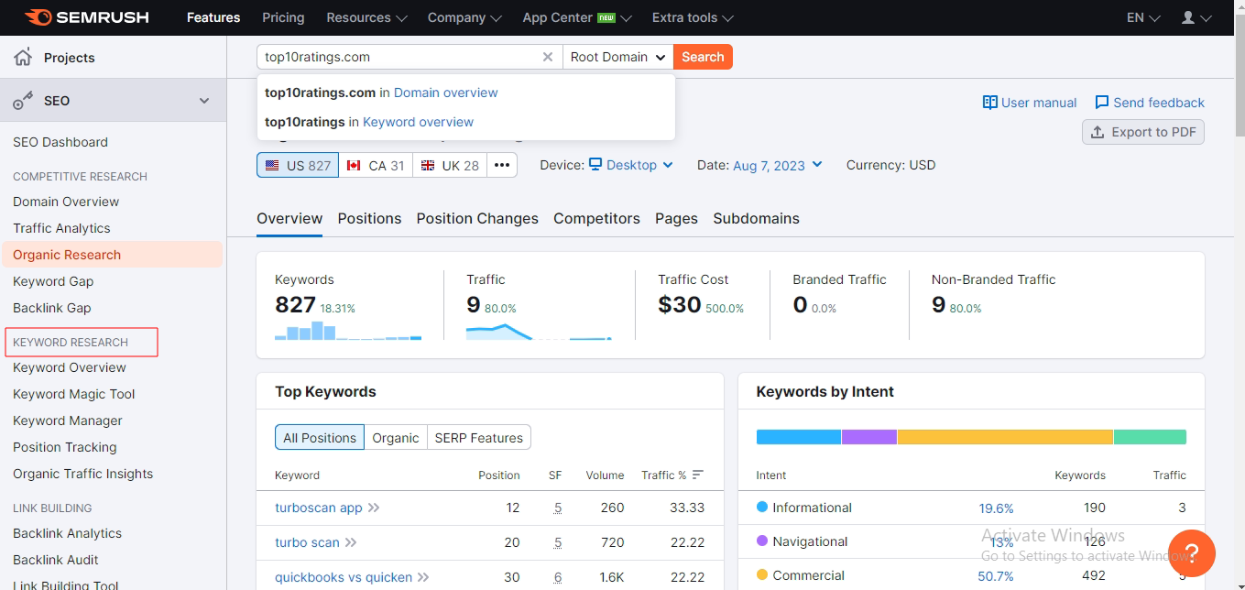Open more countries via three-dots button
The width and height of the screenshot is (1245, 590).
pyautogui.click(x=502, y=165)
